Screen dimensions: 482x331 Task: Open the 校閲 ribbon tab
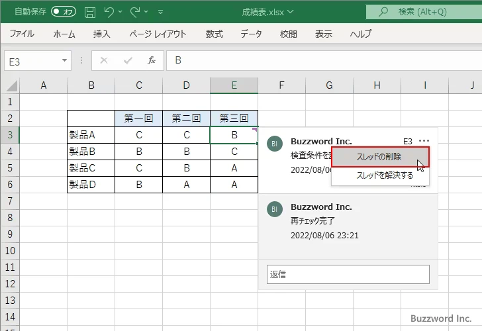[288, 34]
